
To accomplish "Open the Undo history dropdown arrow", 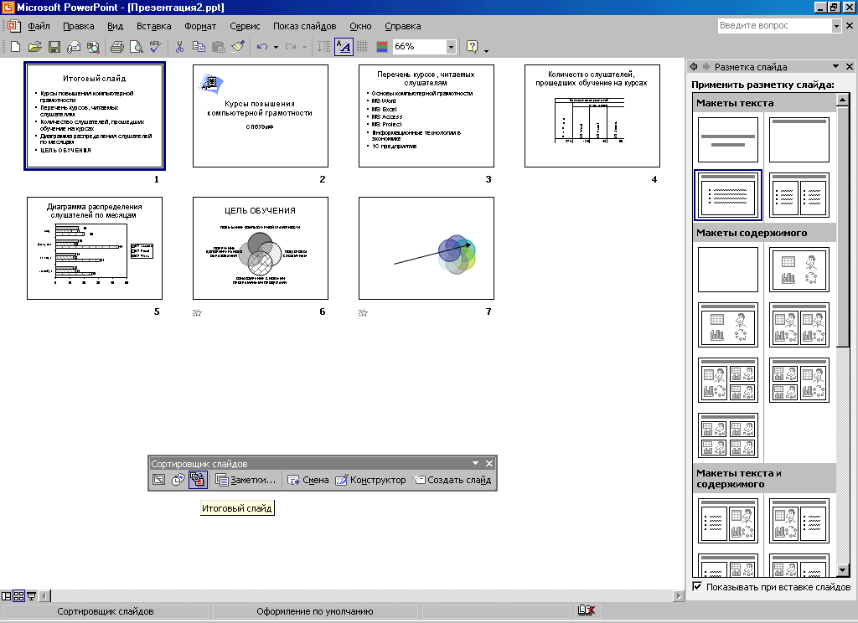I will 276,47.
